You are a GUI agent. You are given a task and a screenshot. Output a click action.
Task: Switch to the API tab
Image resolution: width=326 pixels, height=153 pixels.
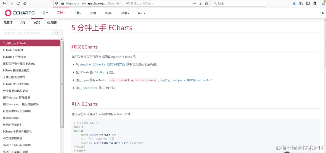[x=23, y=23]
